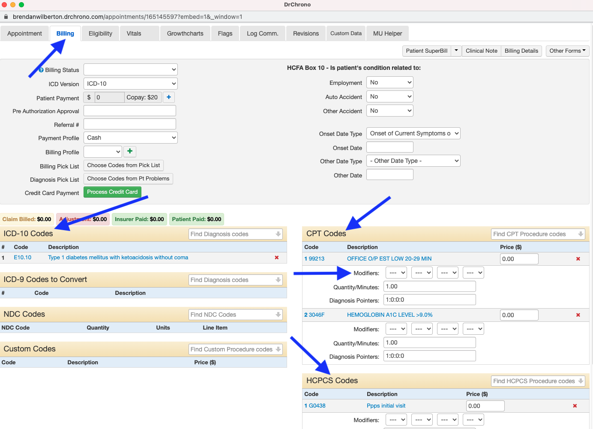Open the Billing Status dropdown

[131, 69]
